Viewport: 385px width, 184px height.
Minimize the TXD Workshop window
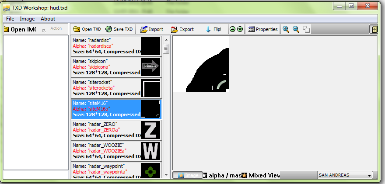coord(339,6)
